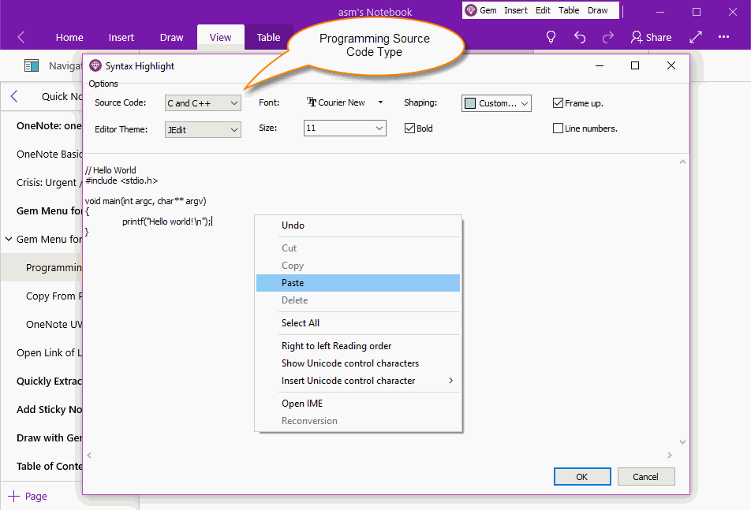This screenshot has width=751, height=510.
Task: Enable the Line numbers checkbox
Action: 558,128
